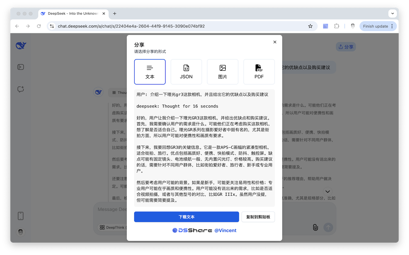Click the scroll-to-bottom chevron in chat

pos(328,192)
